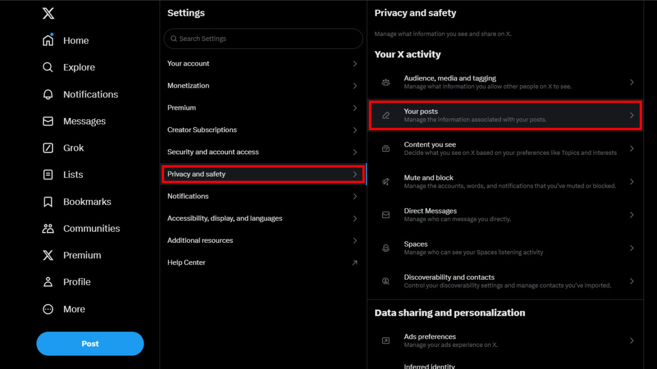The width and height of the screenshot is (657, 369).
Task: Select Privacy and safety in settings menu
Action: tap(263, 174)
